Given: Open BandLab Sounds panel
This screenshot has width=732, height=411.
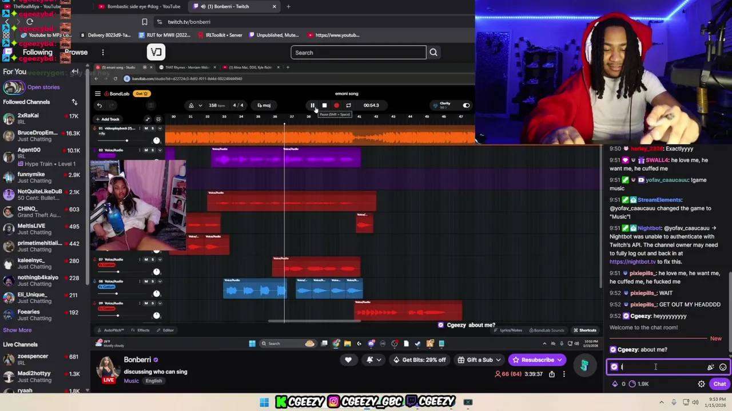Looking at the screenshot, I should [546, 330].
